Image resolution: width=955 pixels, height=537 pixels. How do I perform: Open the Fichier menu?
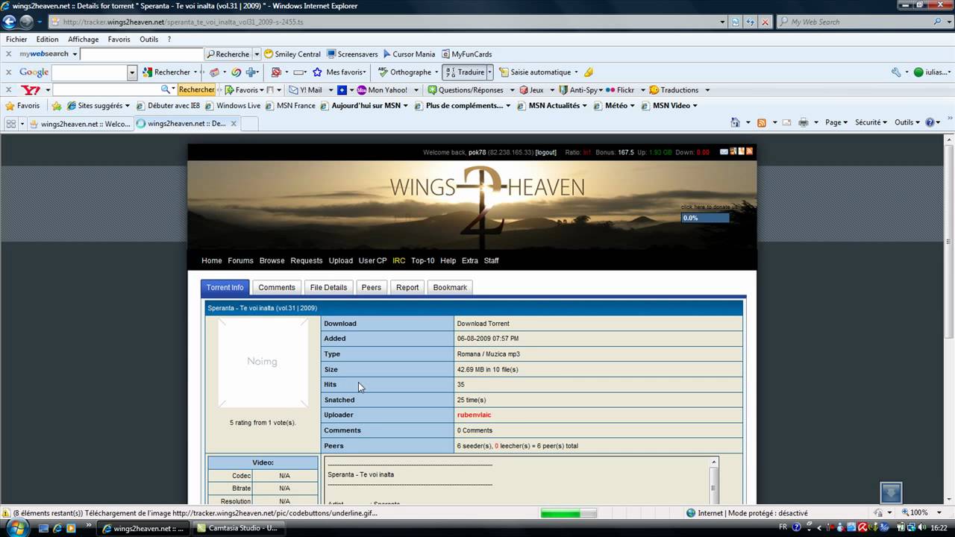point(16,40)
